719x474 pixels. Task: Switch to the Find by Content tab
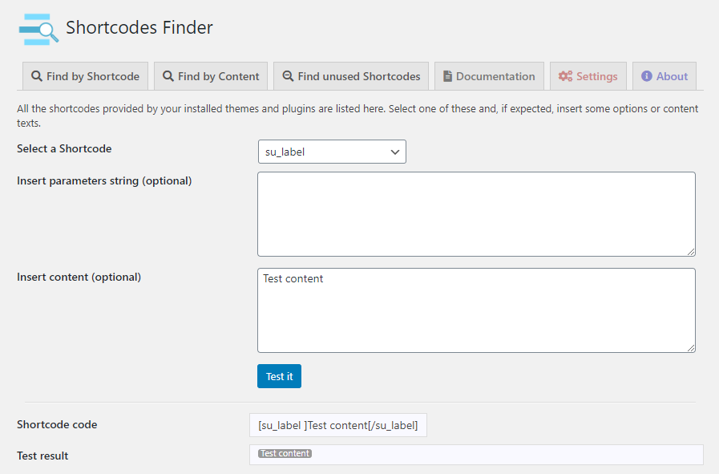click(211, 76)
